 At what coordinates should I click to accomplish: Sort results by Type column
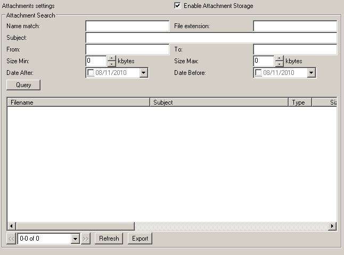point(300,103)
